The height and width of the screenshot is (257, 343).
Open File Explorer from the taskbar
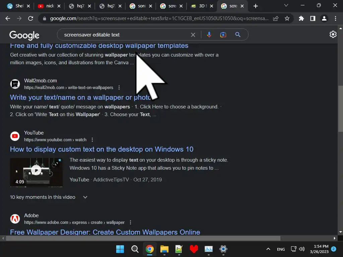[x=164, y=249]
